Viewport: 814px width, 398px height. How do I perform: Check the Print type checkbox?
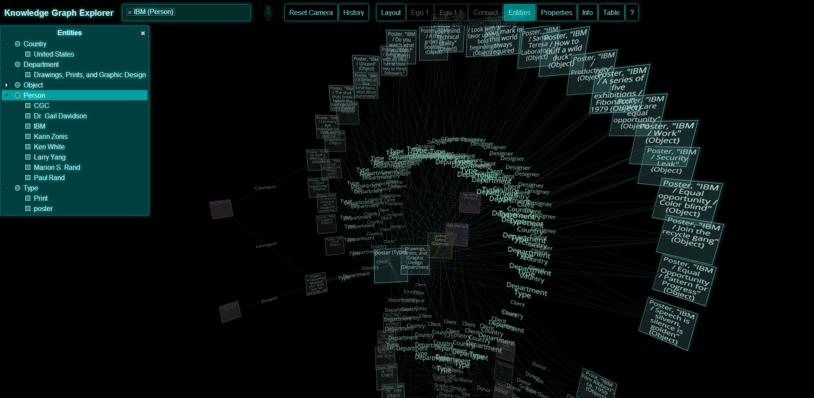click(28, 198)
